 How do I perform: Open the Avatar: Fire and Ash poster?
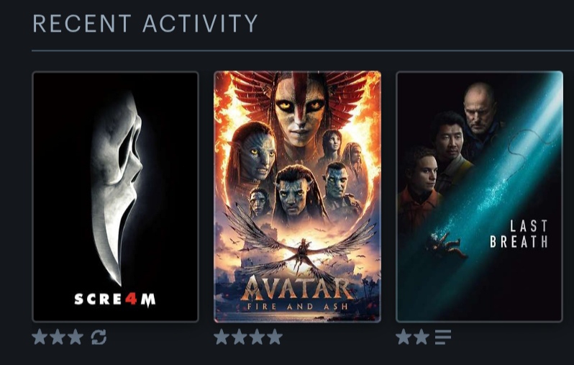[x=297, y=197]
